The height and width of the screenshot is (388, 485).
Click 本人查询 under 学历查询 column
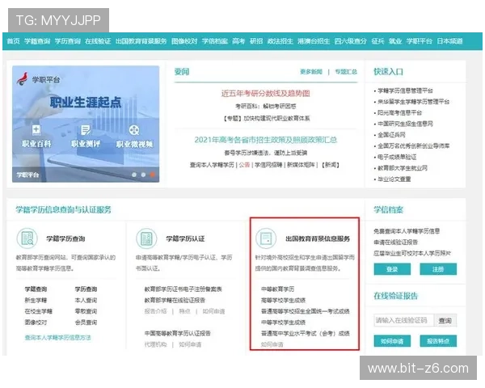86,300
